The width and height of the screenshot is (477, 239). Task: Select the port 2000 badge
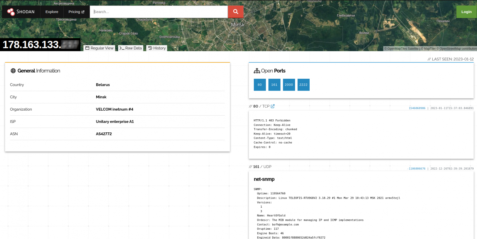pyautogui.click(x=289, y=85)
